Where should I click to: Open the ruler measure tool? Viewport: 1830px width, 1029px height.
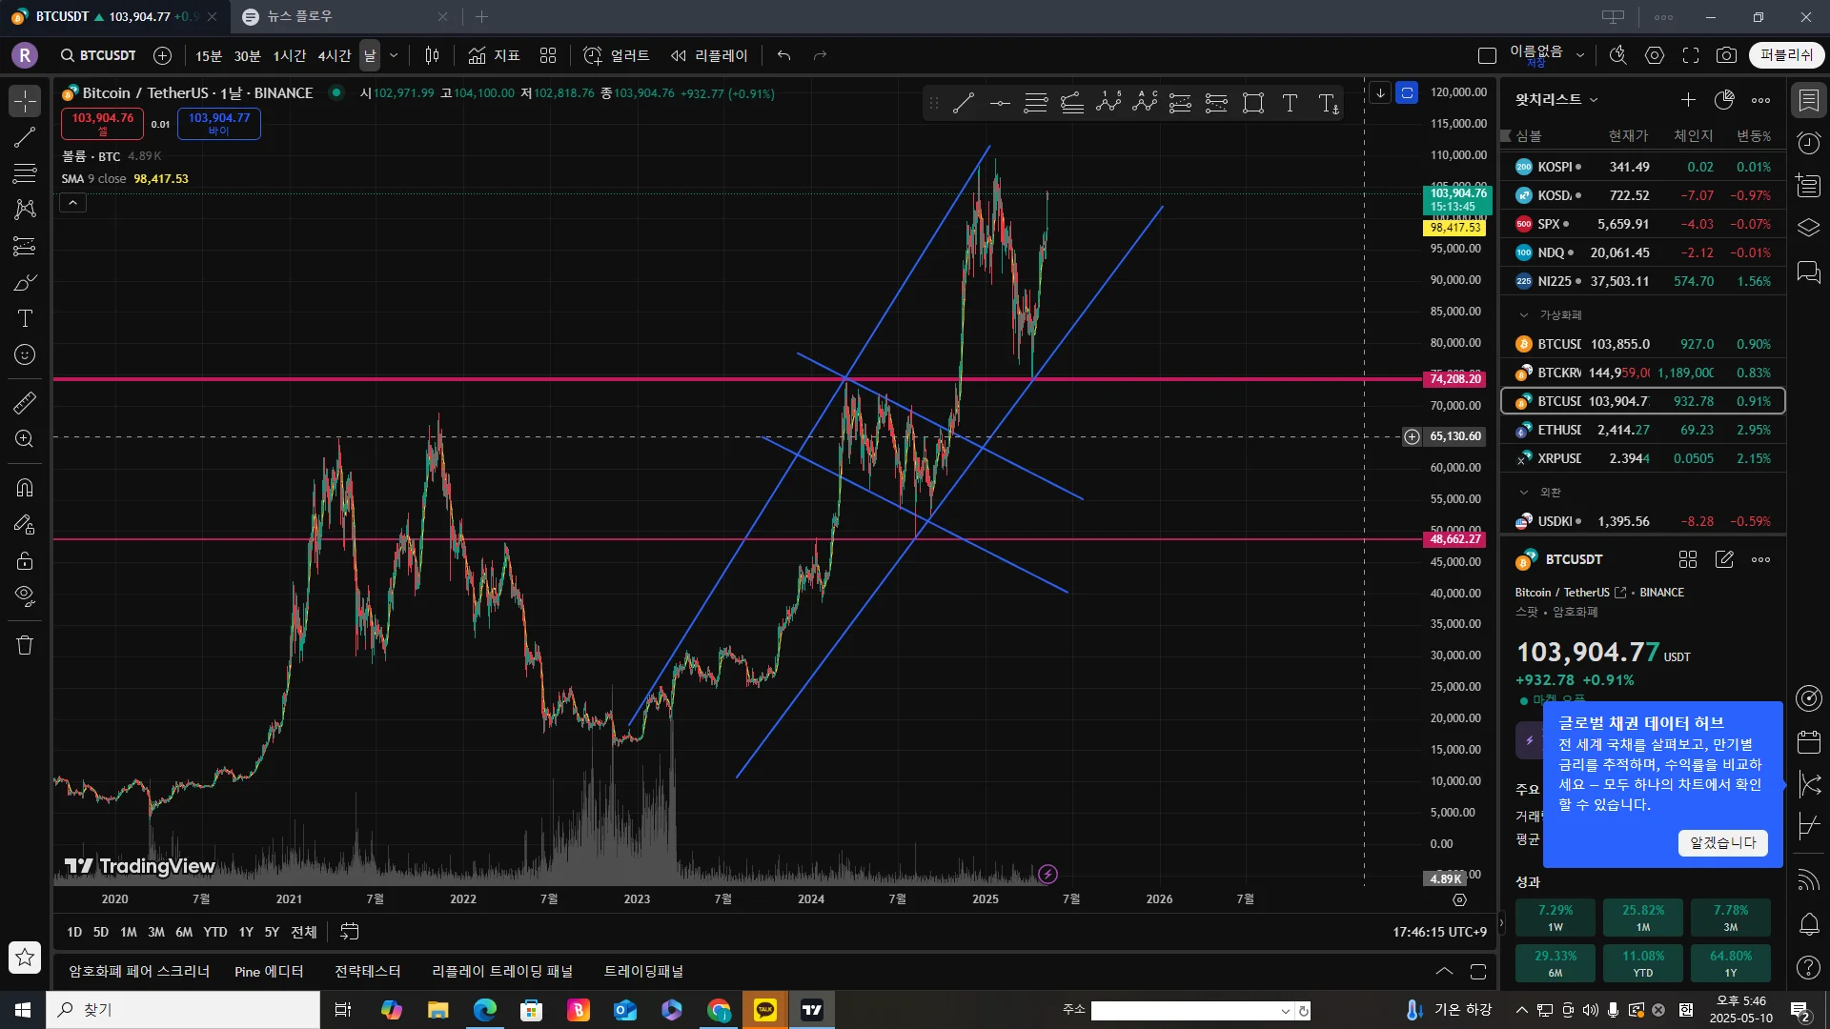[25, 403]
